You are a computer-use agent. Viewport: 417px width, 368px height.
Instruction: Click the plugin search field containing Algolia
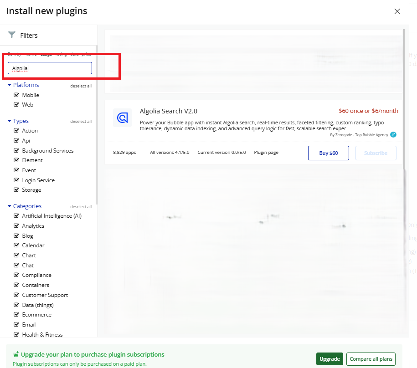tap(50, 68)
